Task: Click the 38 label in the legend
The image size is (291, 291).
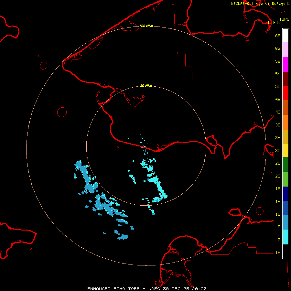Action: (x=278, y=125)
